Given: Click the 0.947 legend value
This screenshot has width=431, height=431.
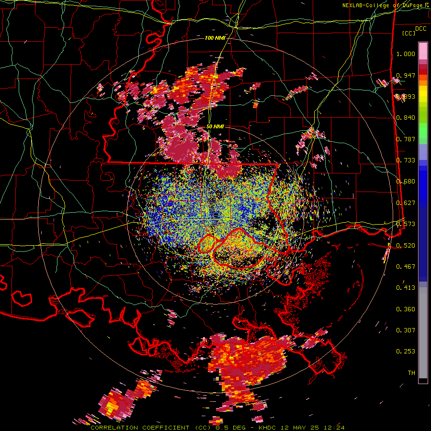Looking at the screenshot, I should pyautogui.click(x=406, y=75).
